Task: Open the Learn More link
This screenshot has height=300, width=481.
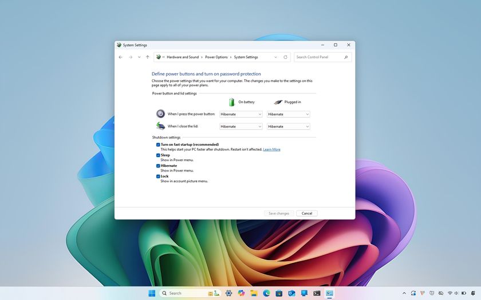Action: pyautogui.click(x=271, y=149)
